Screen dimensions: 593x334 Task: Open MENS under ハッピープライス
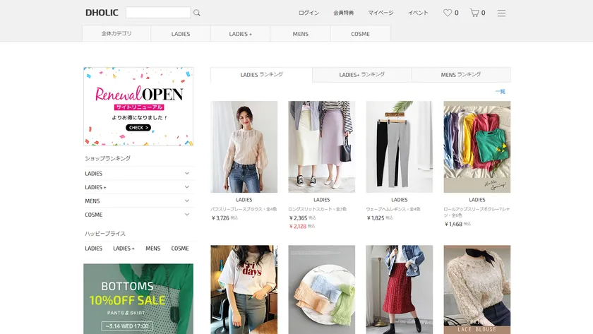[x=152, y=249]
